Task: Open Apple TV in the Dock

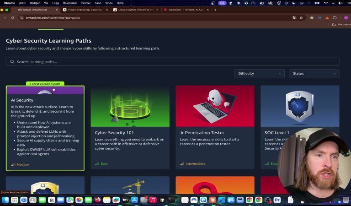Action: (x=125, y=200)
